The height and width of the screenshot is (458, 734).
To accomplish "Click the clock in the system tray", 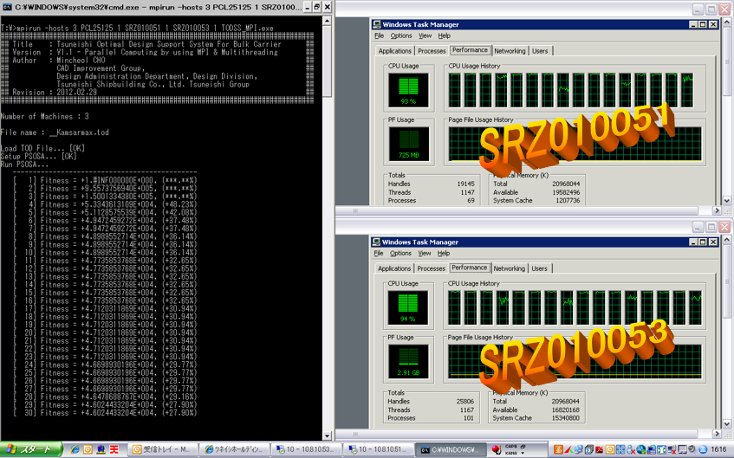I will (x=718, y=449).
